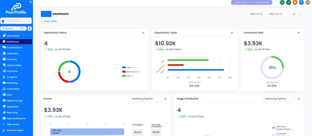Open Stage Distribution Marketing Pipeline dropdown
This screenshot has width=312, height=136.
[x=279, y=99]
